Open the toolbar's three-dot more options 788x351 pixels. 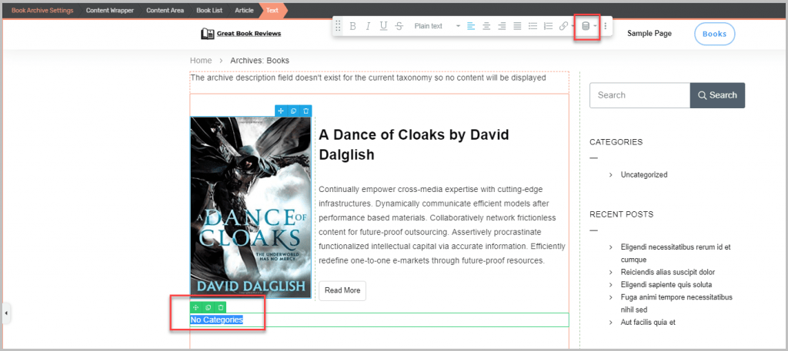[606, 26]
